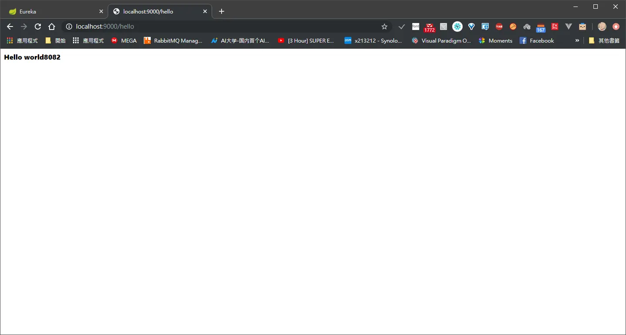
Task: Open the Gmail extension showing 1772
Action: click(x=430, y=27)
